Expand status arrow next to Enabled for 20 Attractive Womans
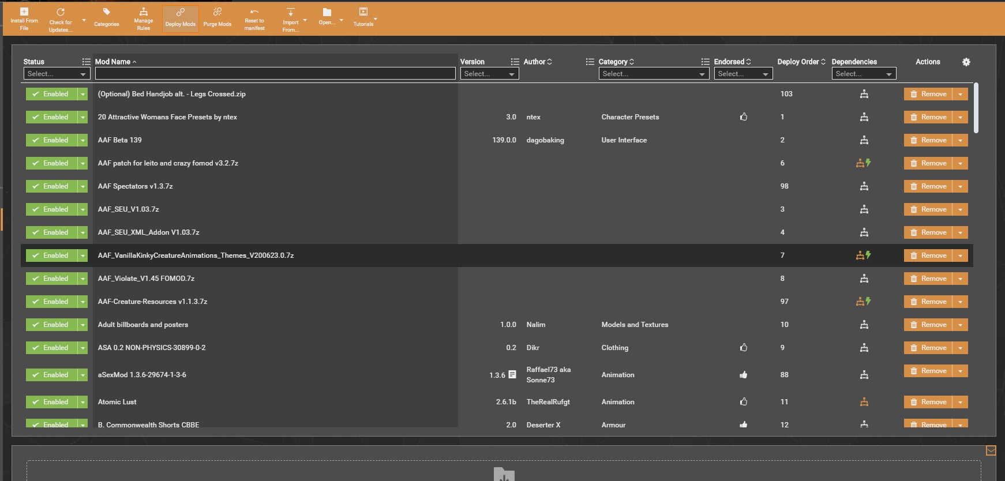The width and height of the screenshot is (1005, 481). point(83,117)
